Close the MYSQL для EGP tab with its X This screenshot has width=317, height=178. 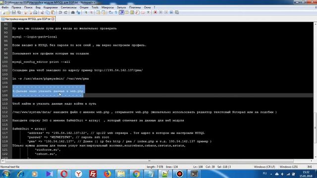(x=53, y=19)
